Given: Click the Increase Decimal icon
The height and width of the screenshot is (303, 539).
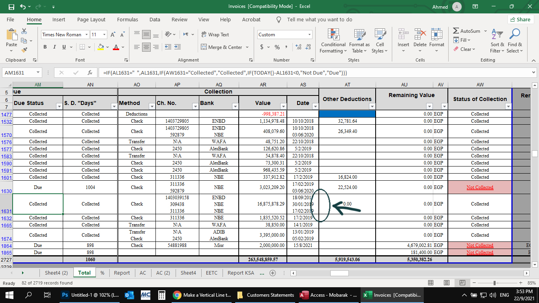Looking at the screenshot, I should pyautogui.click(x=298, y=47).
